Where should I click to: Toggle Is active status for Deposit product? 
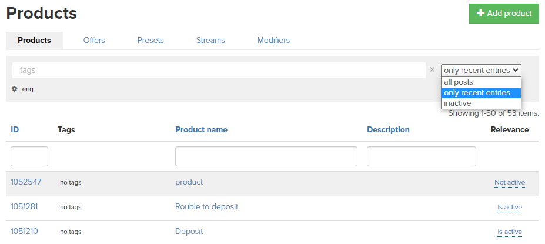point(509,232)
